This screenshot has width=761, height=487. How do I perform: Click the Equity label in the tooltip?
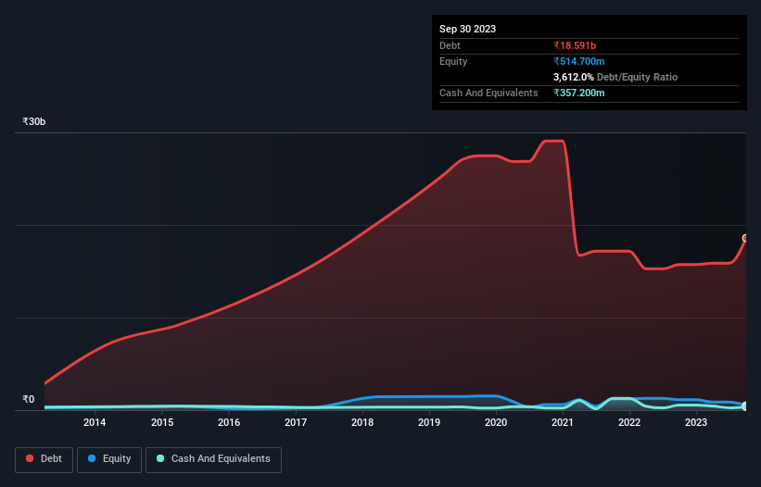coord(453,61)
